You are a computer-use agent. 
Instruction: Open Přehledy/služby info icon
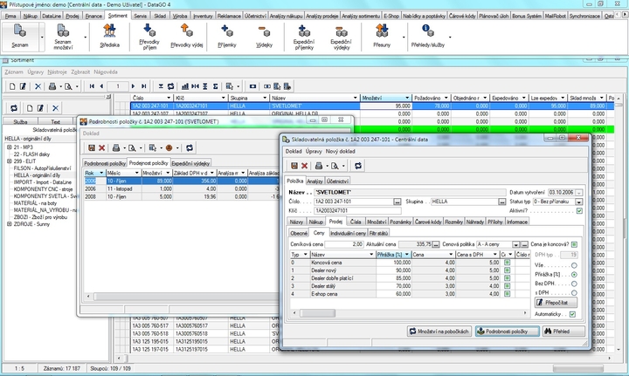coord(427,36)
